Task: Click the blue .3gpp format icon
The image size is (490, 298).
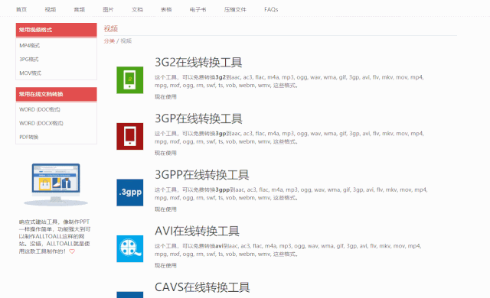Action: pyautogui.click(x=130, y=193)
